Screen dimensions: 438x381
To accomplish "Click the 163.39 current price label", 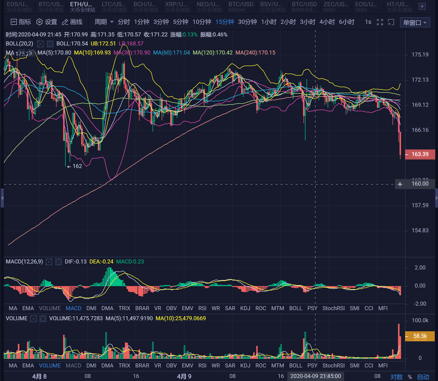I will coord(420,154).
